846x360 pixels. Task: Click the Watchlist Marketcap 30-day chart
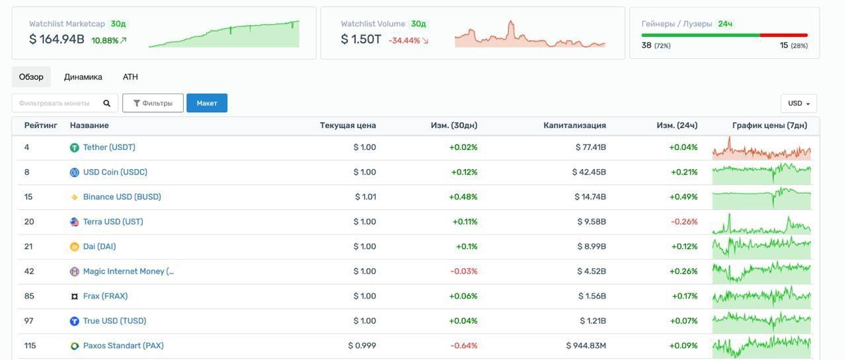coord(224,34)
